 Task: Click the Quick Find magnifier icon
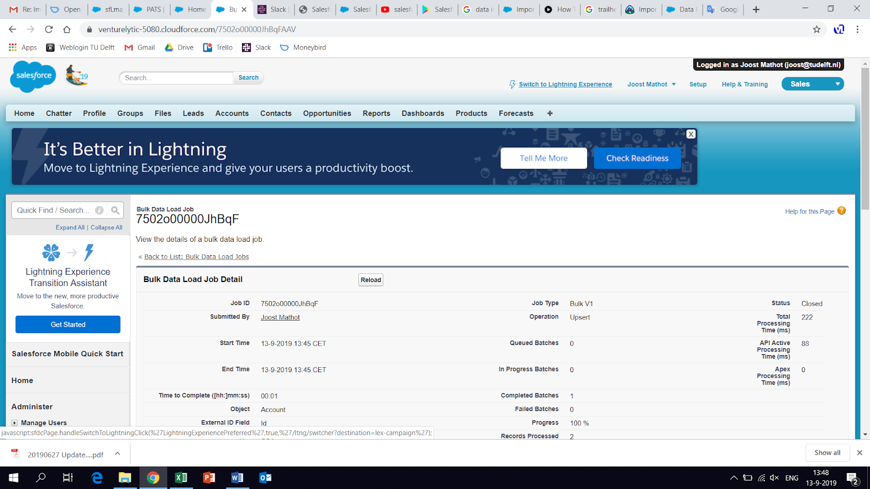tap(115, 210)
